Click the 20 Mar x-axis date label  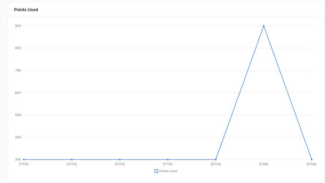tap(312, 164)
